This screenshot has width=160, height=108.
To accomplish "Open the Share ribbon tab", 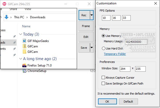I will tap(13, 9).
